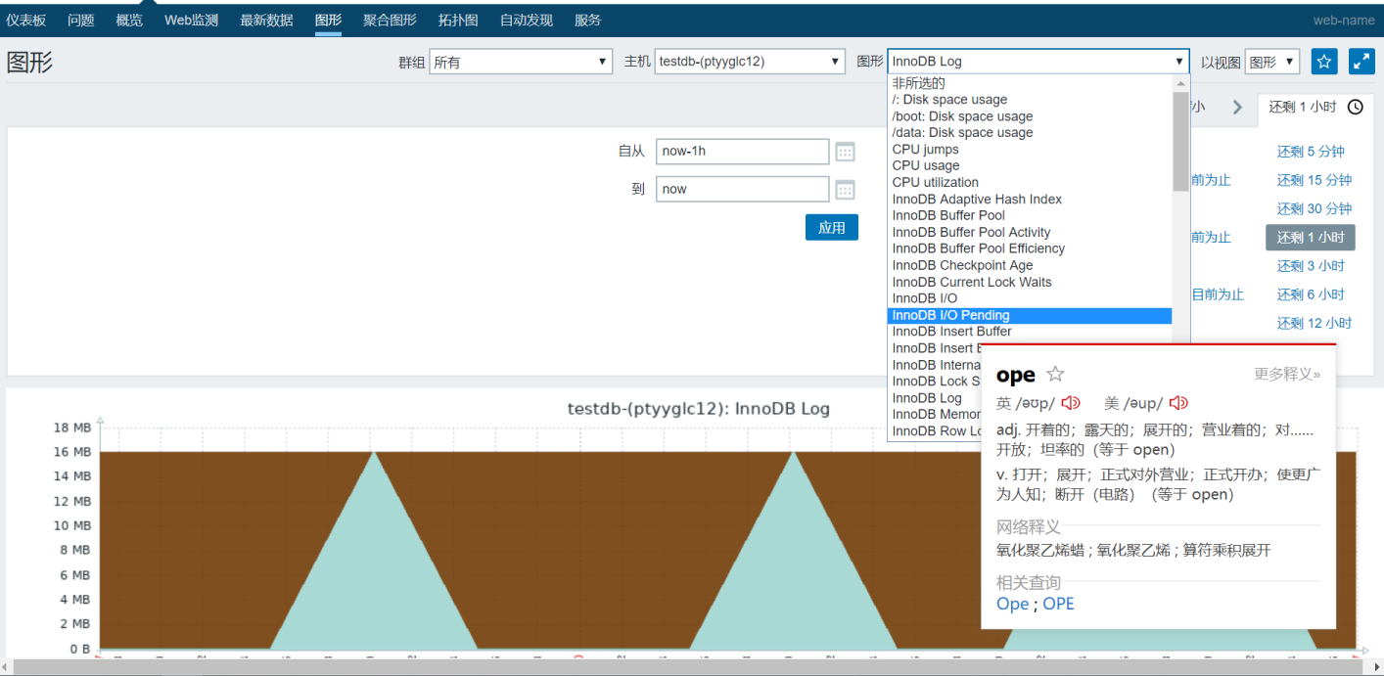Open calendar picker for 到 field
The height and width of the screenshot is (676, 1384).
pos(845,190)
